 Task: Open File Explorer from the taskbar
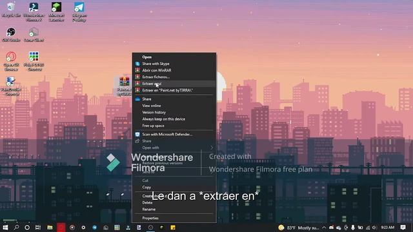point(50,227)
